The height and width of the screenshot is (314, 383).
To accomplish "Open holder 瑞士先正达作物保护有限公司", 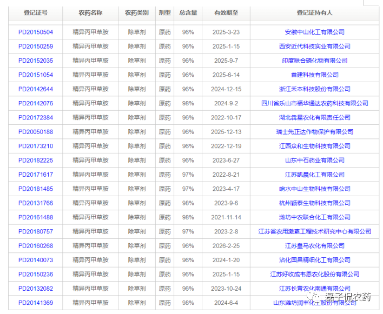I will point(315,132).
